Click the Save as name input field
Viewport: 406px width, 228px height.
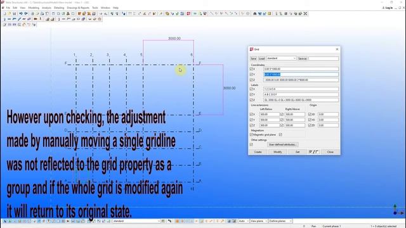tap(324, 59)
